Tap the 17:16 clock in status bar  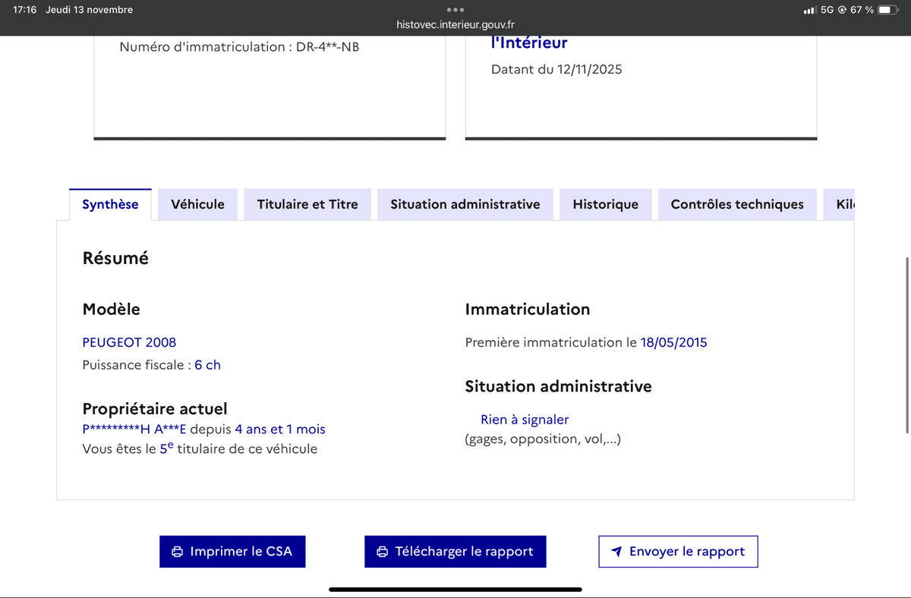[25, 10]
